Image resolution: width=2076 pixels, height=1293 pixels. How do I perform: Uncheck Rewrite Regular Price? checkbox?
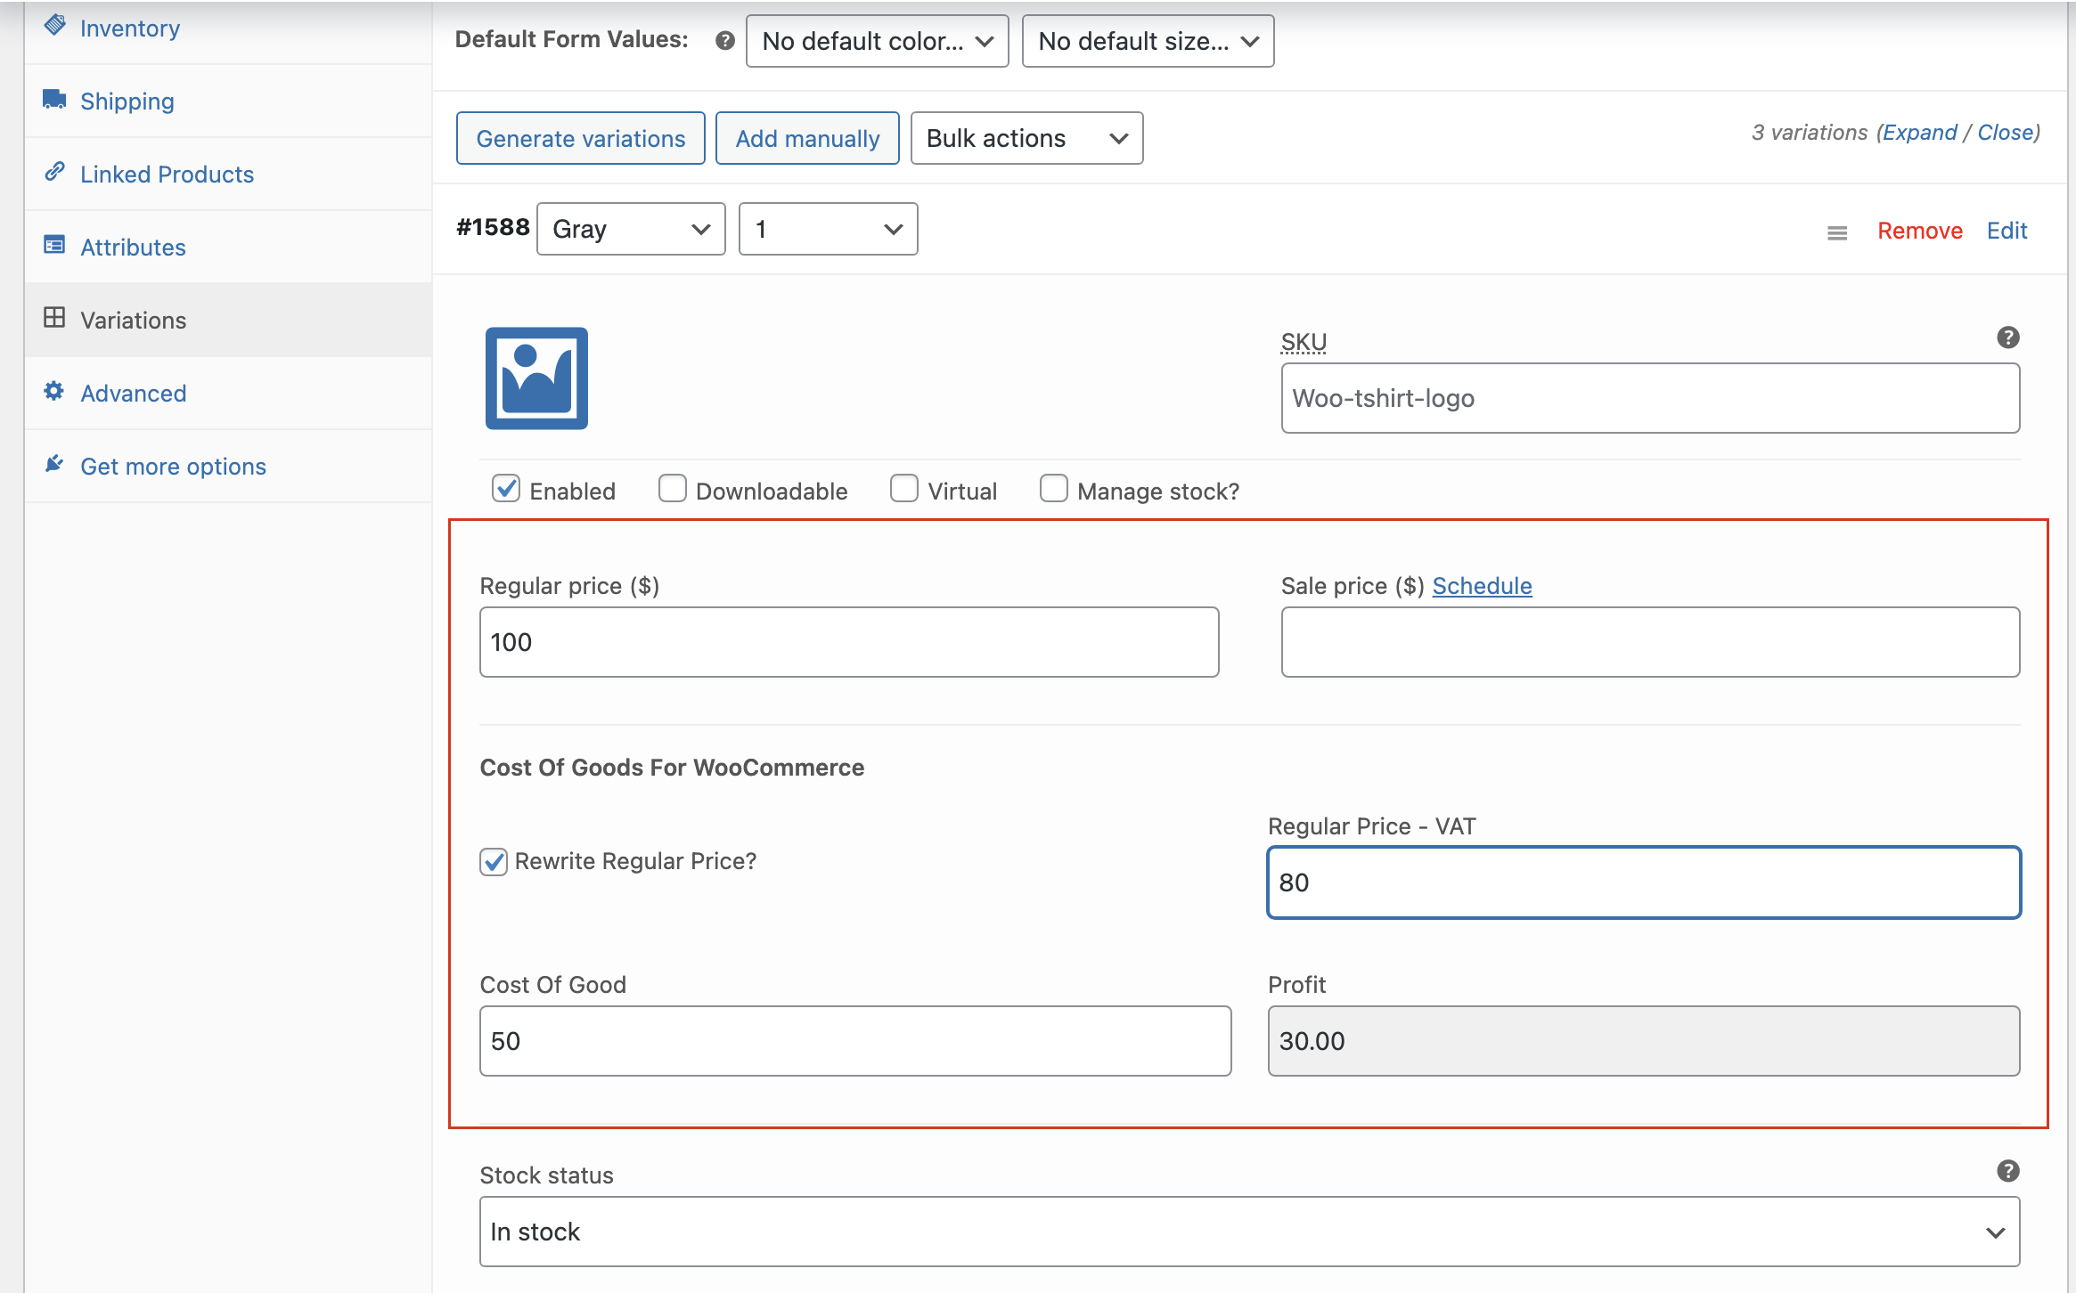[494, 861]
